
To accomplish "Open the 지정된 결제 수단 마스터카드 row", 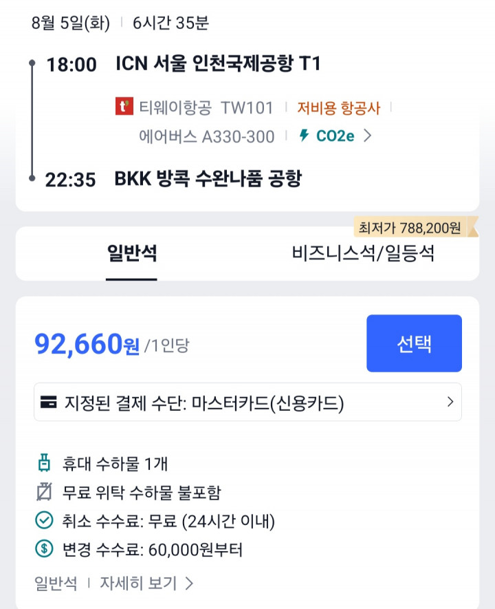I will pyautogui.click(x=247, y=402).
